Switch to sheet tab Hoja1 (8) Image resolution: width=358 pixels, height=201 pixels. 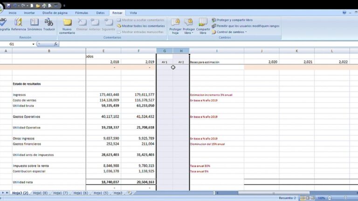41,193
